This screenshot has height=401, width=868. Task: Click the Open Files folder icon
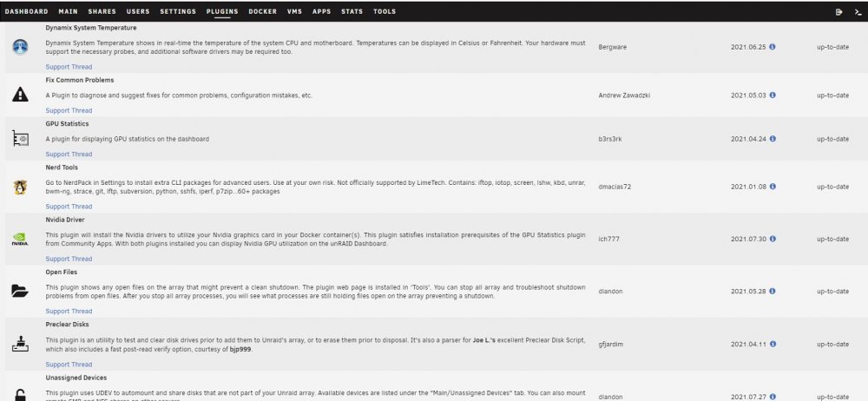pos(20,292)
